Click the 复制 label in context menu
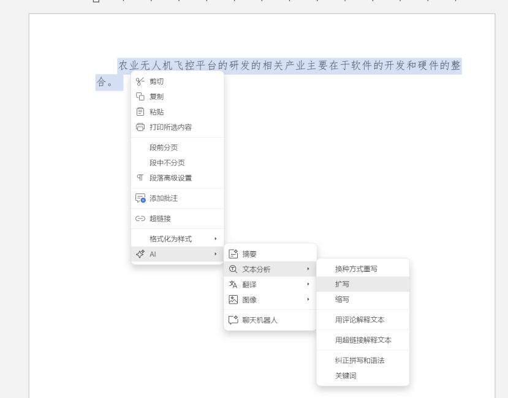Screen dimensions: 508x398 (156, 97)
